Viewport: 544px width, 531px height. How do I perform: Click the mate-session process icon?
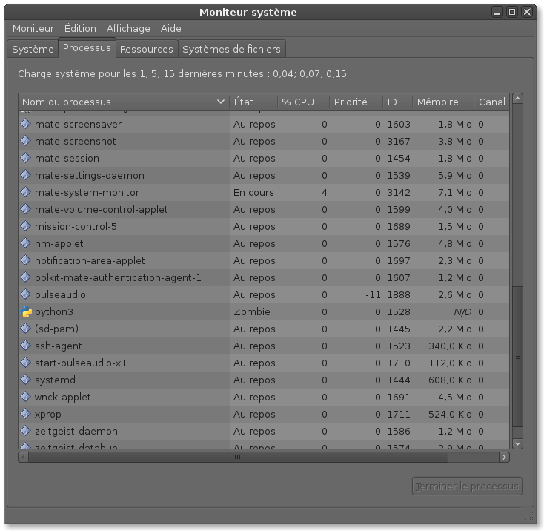tap(26, 158)
